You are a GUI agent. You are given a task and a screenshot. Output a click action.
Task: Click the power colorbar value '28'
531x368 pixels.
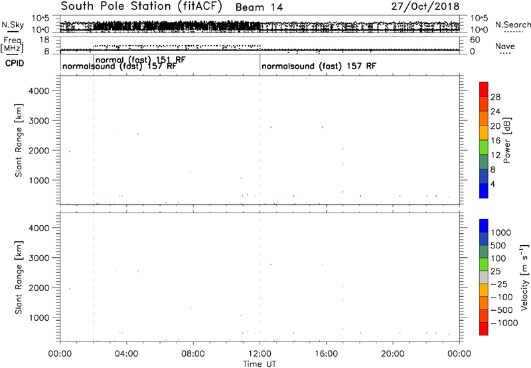(495, 97)
